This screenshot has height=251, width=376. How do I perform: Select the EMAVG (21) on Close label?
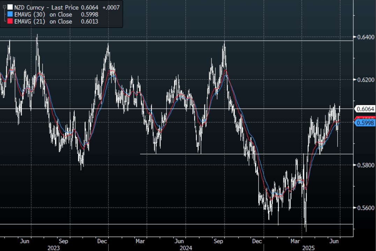(43, 22)
